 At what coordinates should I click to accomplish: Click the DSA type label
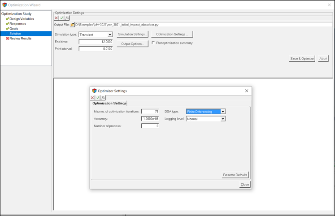[171, 112]
